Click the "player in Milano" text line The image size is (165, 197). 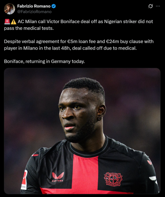coord(71,48)
